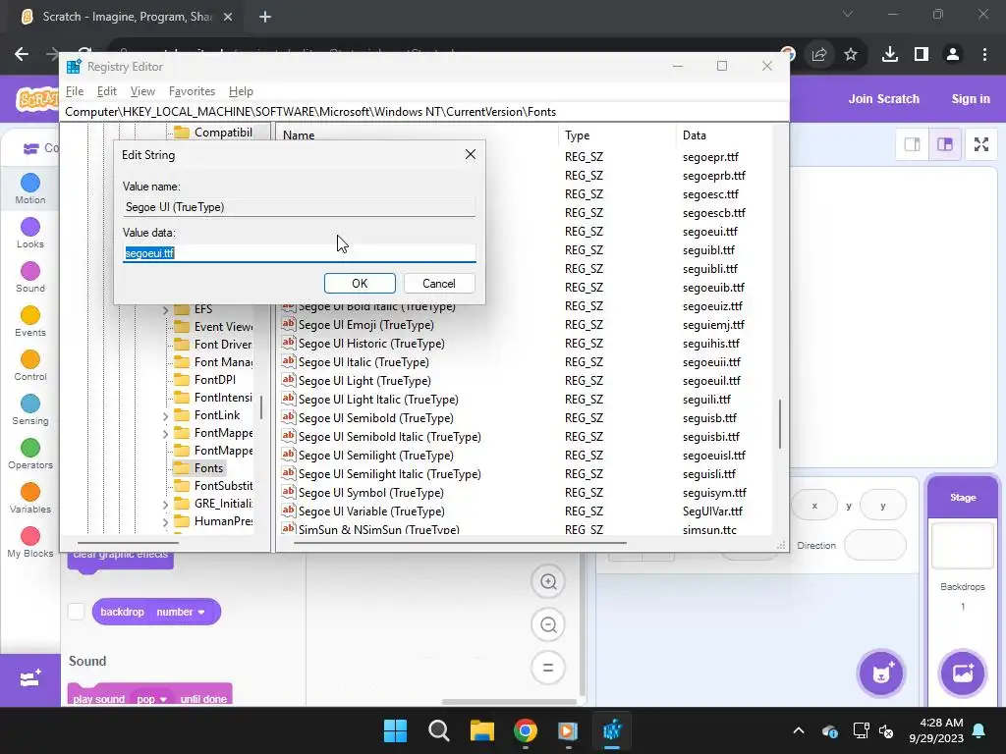Expand the HumanPresence tree node
Screen dimensions: 1006x754
point(165,522)
